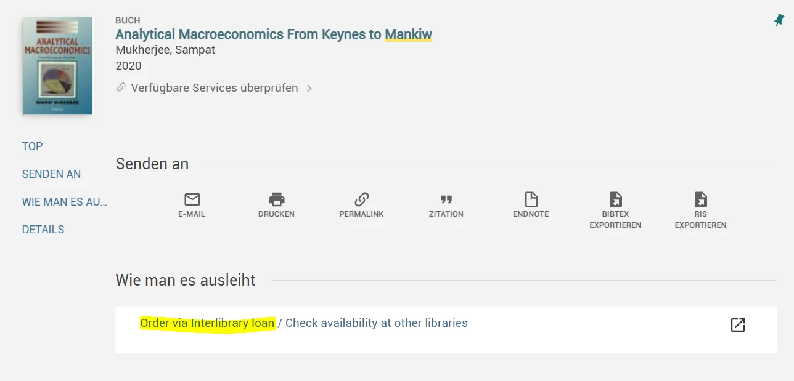
Task: Click BibTeX Exportieren icon
Action: click(615, 199)
